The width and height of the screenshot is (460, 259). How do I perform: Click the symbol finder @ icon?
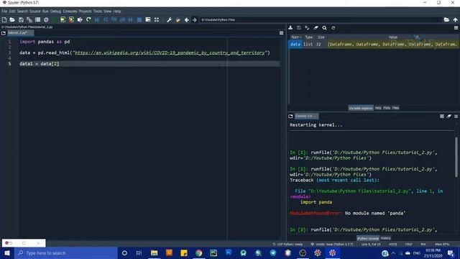point(46,19)
